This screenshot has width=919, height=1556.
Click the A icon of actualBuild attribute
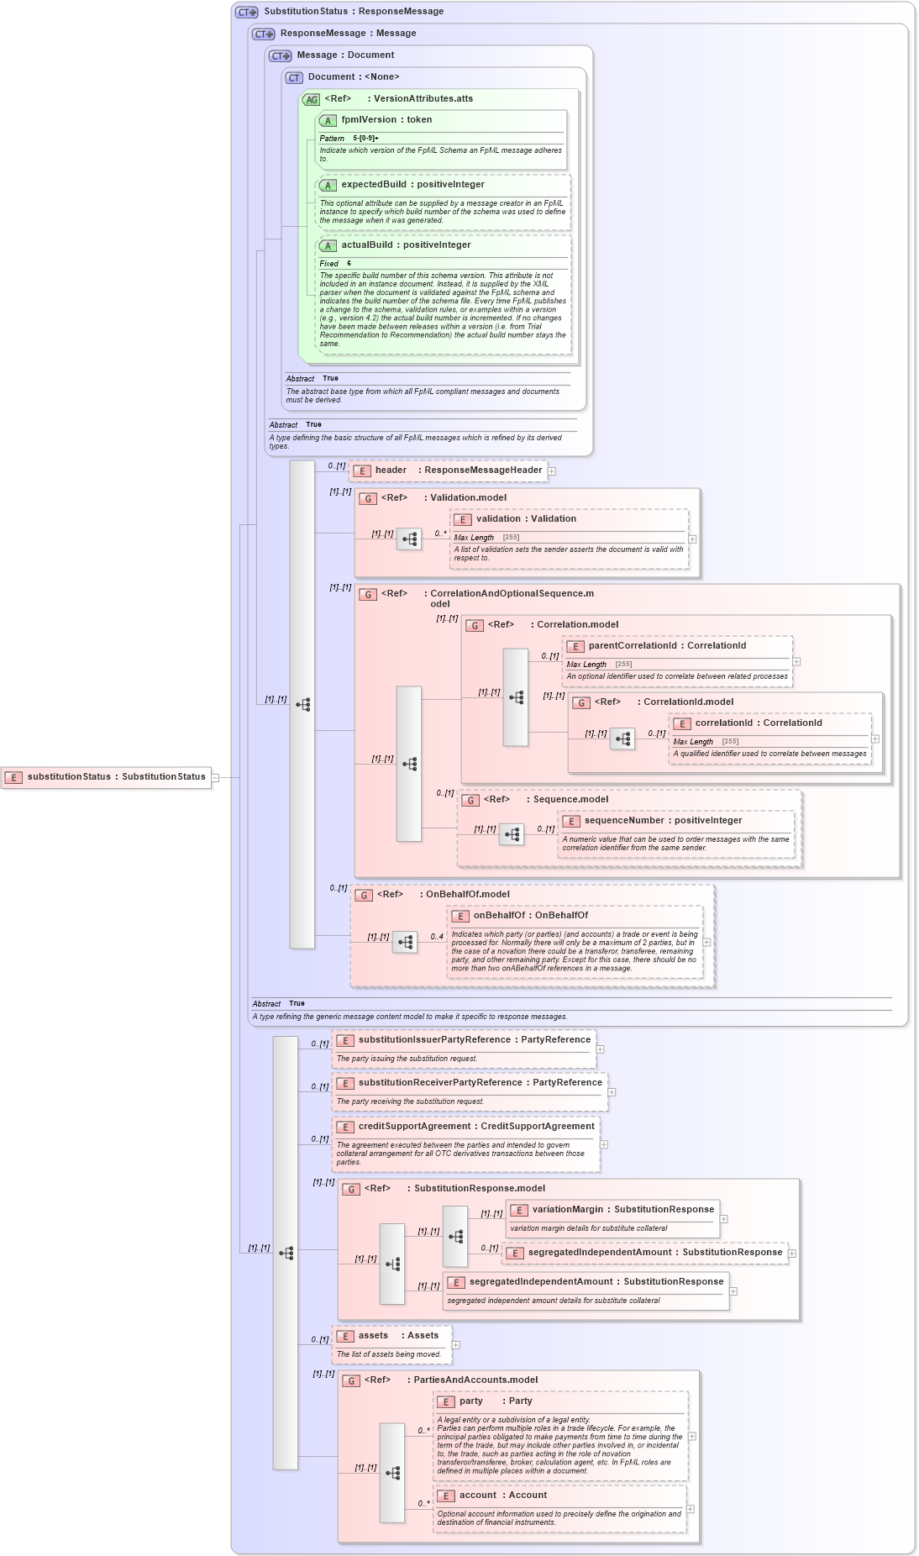(328, 245)
